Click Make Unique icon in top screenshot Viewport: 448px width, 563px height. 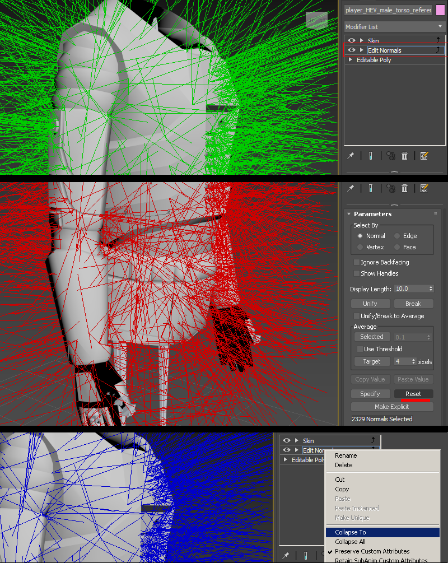(390, 156)
